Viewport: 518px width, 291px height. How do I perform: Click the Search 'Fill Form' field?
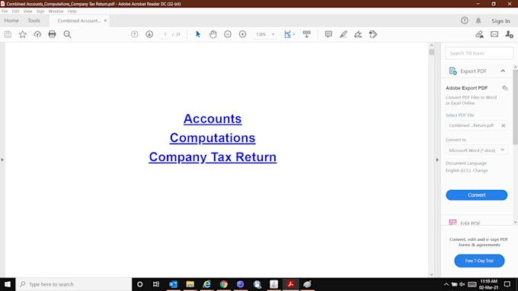click(x=479, y=53)
